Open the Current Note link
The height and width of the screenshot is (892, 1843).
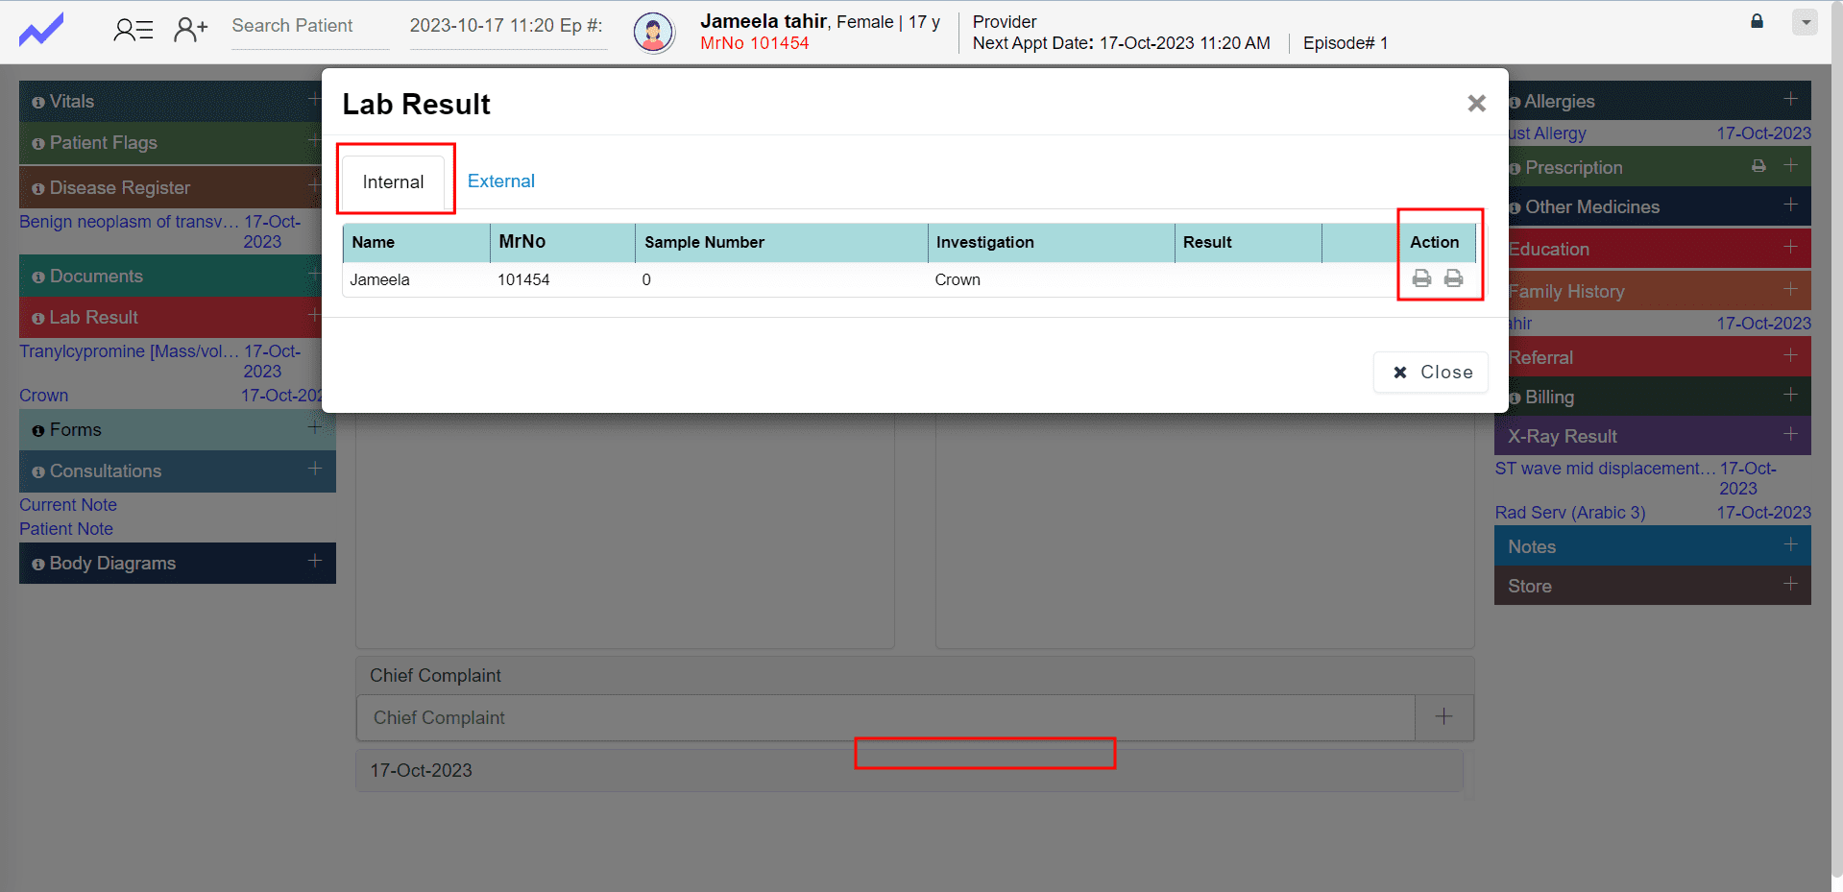[x=68, y=505]
